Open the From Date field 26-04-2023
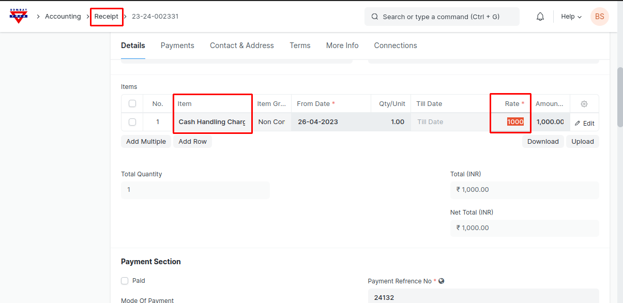Screen dimensions: 623x303 [x=331, y=122]
